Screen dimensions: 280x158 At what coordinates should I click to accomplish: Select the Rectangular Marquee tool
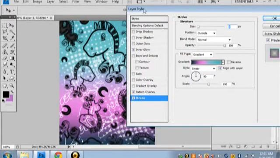tap(5, 25)
